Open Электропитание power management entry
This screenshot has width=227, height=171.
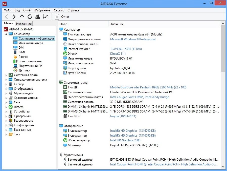tap(30, 61)
